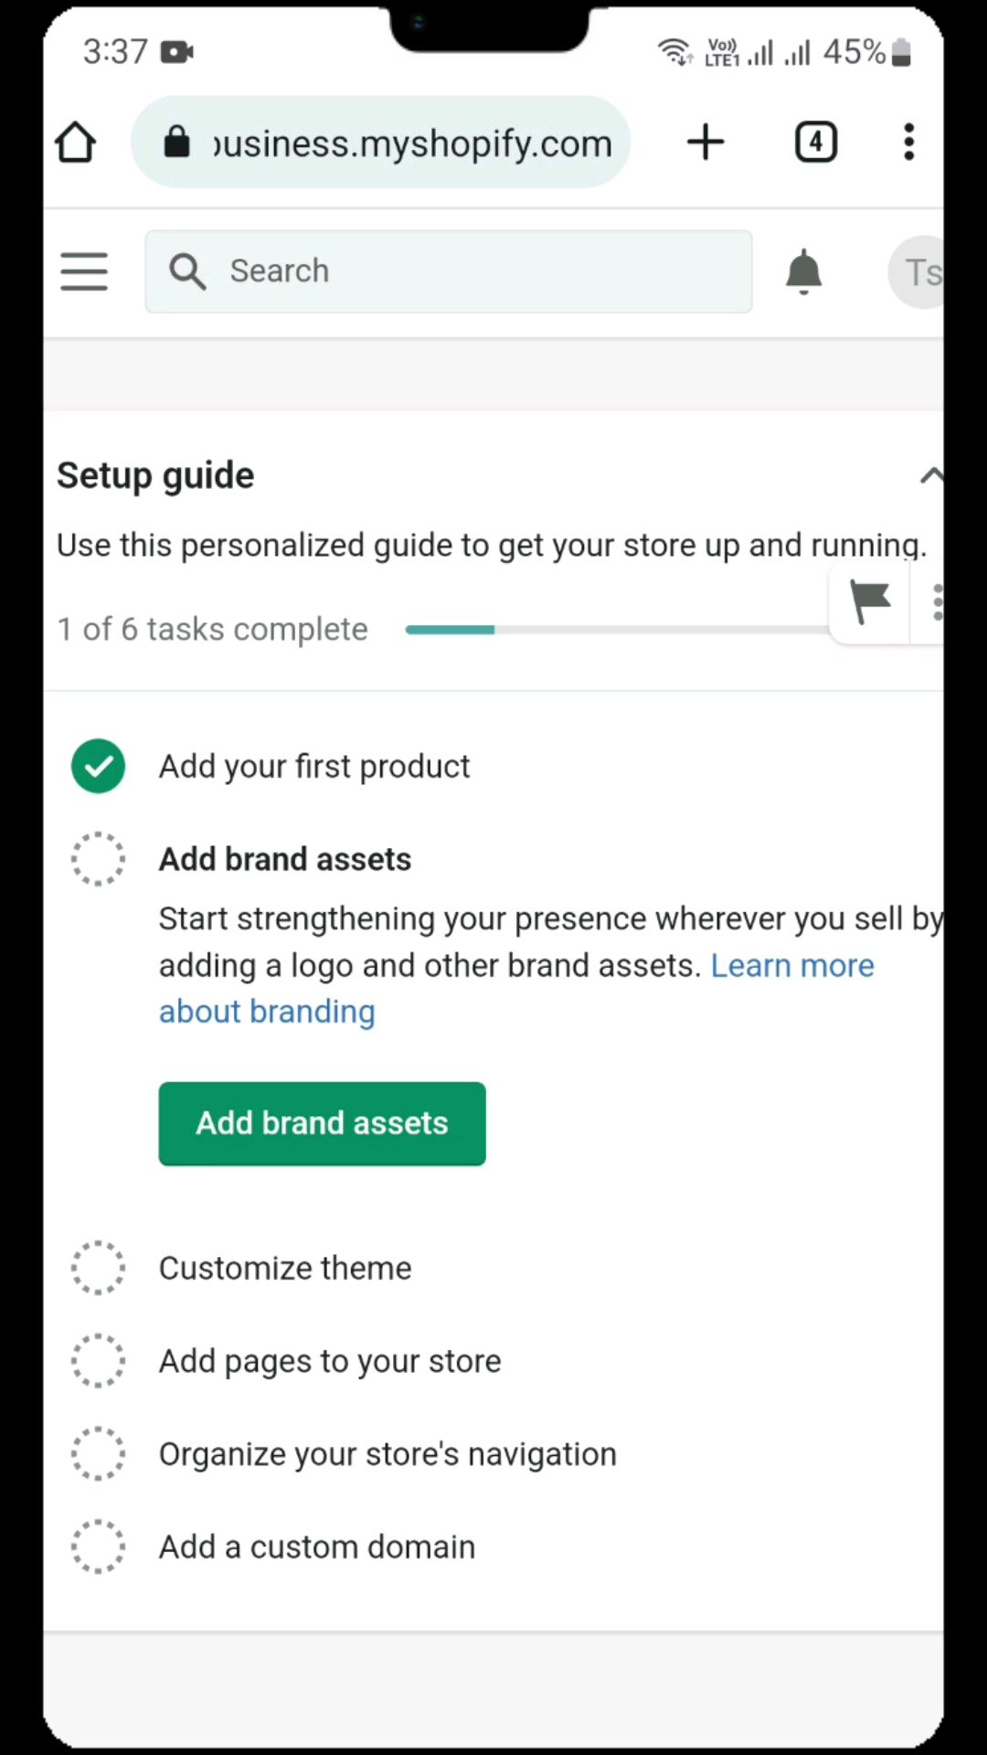Collapse the Setup guide with chevron
987x1755 pixels.
point(931,475)
